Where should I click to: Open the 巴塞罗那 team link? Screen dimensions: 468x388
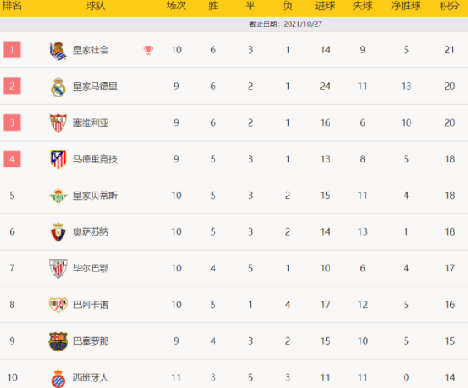91,341
